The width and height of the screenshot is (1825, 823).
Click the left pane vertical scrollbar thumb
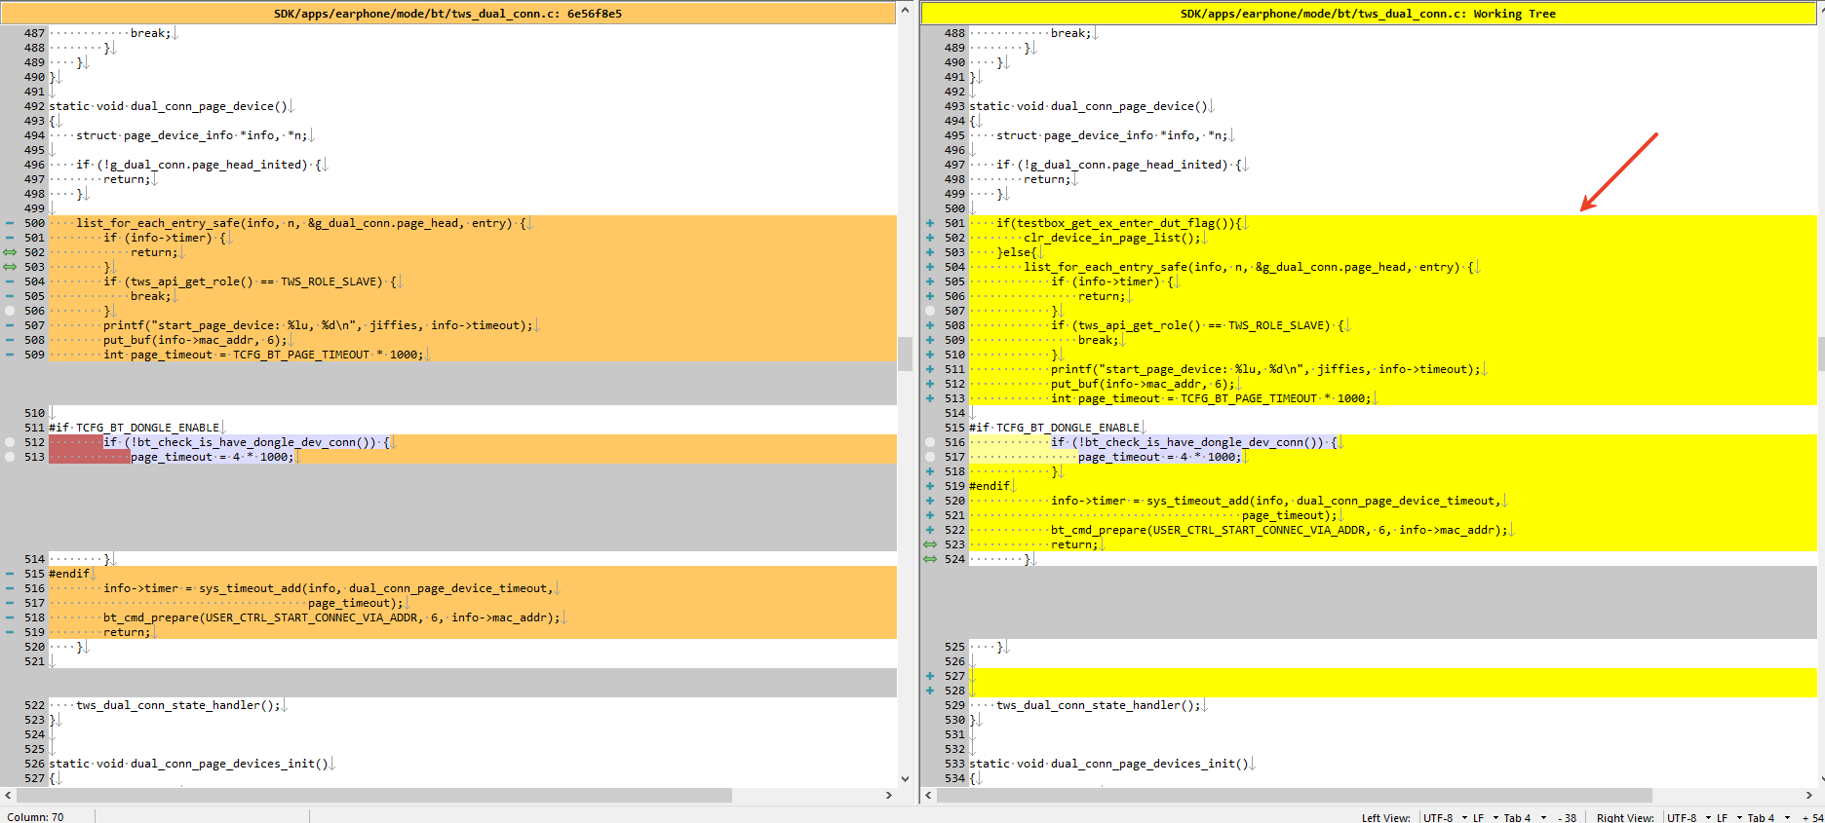(905, 354)
